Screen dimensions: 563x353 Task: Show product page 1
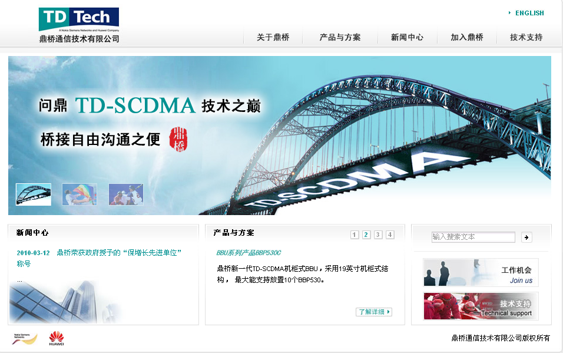[x=355, y=235]
